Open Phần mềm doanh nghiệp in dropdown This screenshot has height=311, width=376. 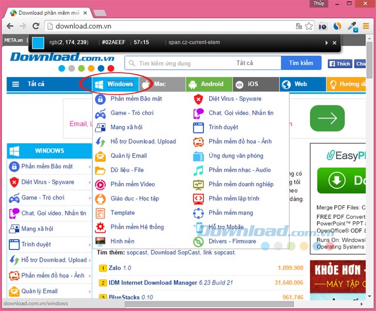pos(241,184)
